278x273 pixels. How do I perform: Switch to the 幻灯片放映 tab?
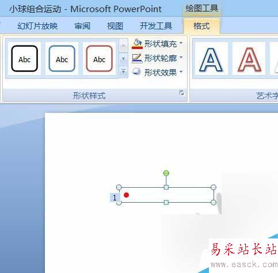(37, 26)
